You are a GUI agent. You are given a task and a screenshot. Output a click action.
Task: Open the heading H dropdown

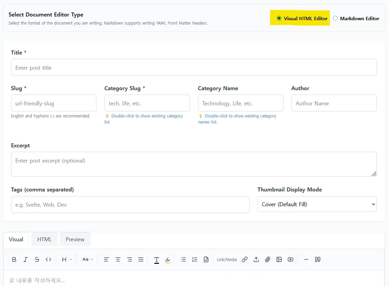pos(67,259)
